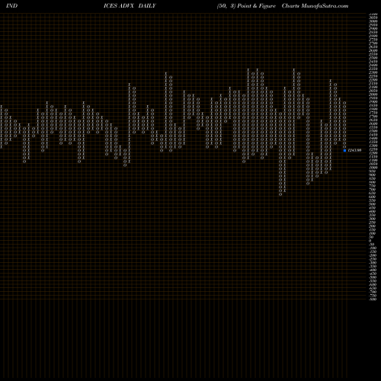The width and height of the screenshot is (381, 381).
Task: Click the 'DAILY' timeframe label
Action: [x=147, y=6]
